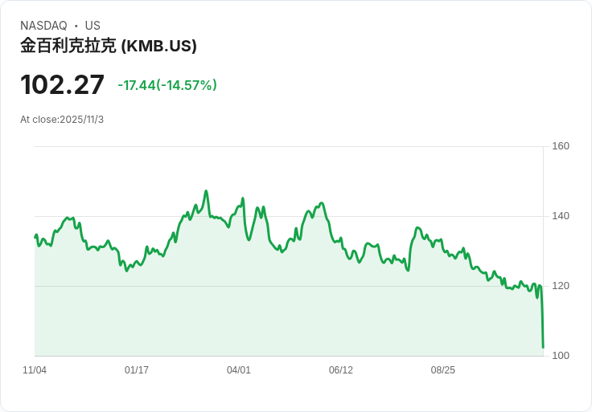Click the 120 y-axis label
The height and width of the screenshot is (412, 592).
(x=561, y=286)
